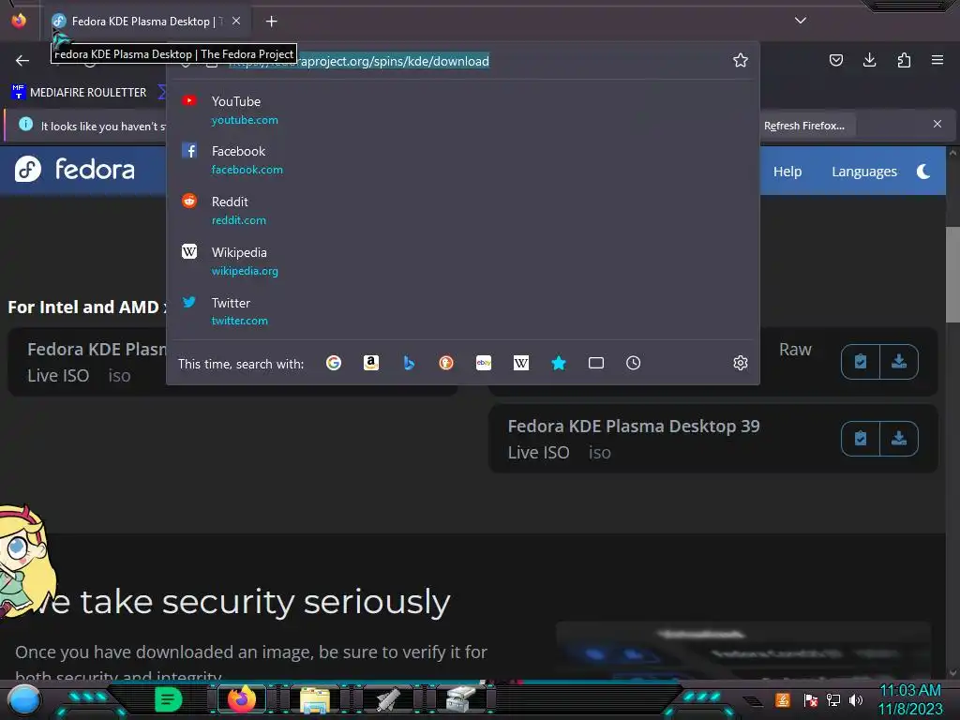Open the Firefox Downloads panel
This screenshot has width=960, height=720.
tap(869, 60)
